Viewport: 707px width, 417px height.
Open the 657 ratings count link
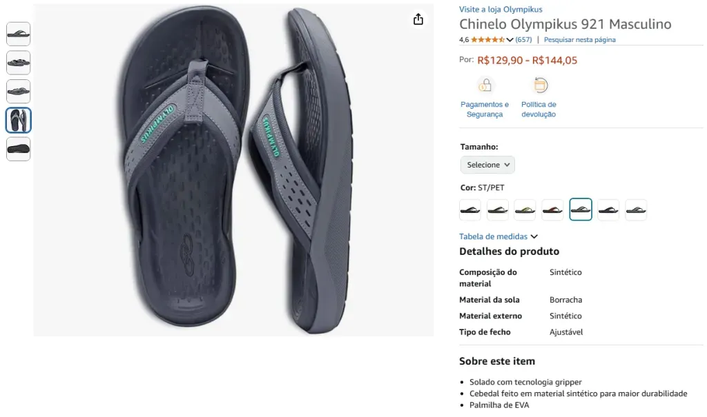(523, 40)
